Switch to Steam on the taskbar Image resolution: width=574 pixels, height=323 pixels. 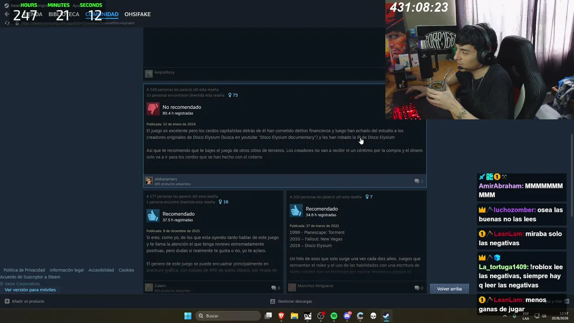point(386,316)
